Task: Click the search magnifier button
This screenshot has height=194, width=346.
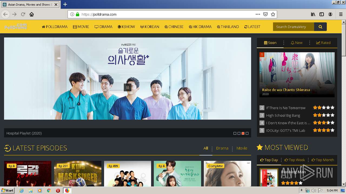Action: pos(320,27)
